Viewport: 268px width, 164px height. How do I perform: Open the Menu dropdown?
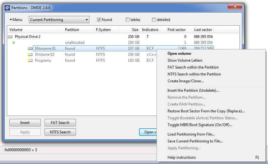(16, 20)
